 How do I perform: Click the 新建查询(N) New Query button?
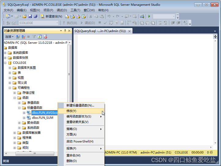tap(51, 16)
